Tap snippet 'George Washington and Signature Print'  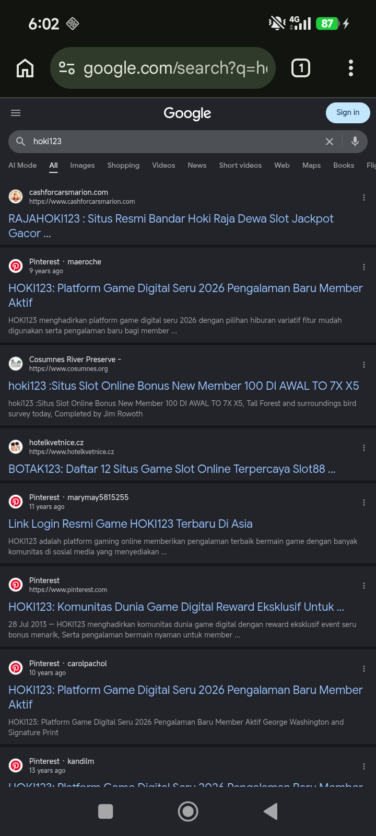(x=176, y=727)
